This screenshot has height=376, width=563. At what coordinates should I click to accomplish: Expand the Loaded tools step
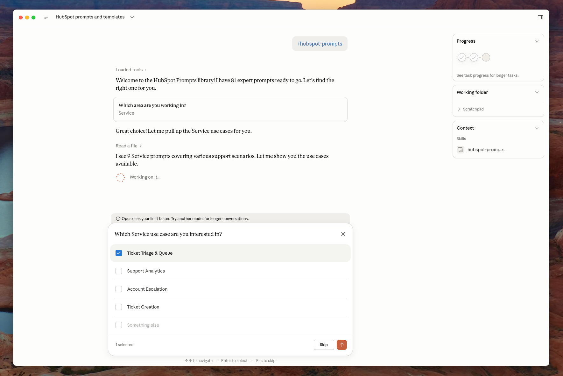[x=131, y=70]
